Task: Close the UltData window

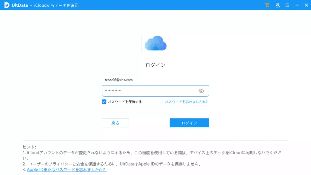Action: click(306, 5)
